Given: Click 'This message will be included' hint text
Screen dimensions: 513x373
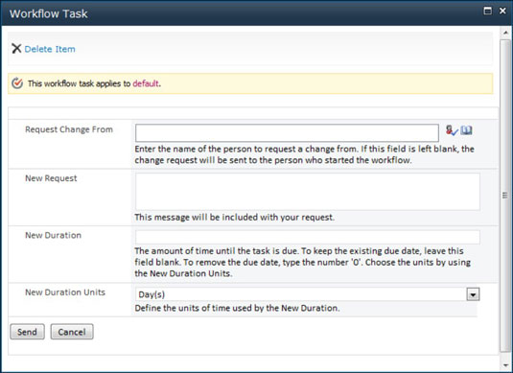Looking at the screenshot, I should (235, 218).
